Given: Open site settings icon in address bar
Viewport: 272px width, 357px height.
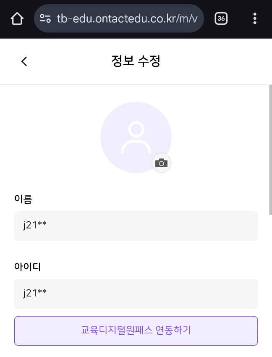Looking at the screenshot, I should (x=45, y=18).
